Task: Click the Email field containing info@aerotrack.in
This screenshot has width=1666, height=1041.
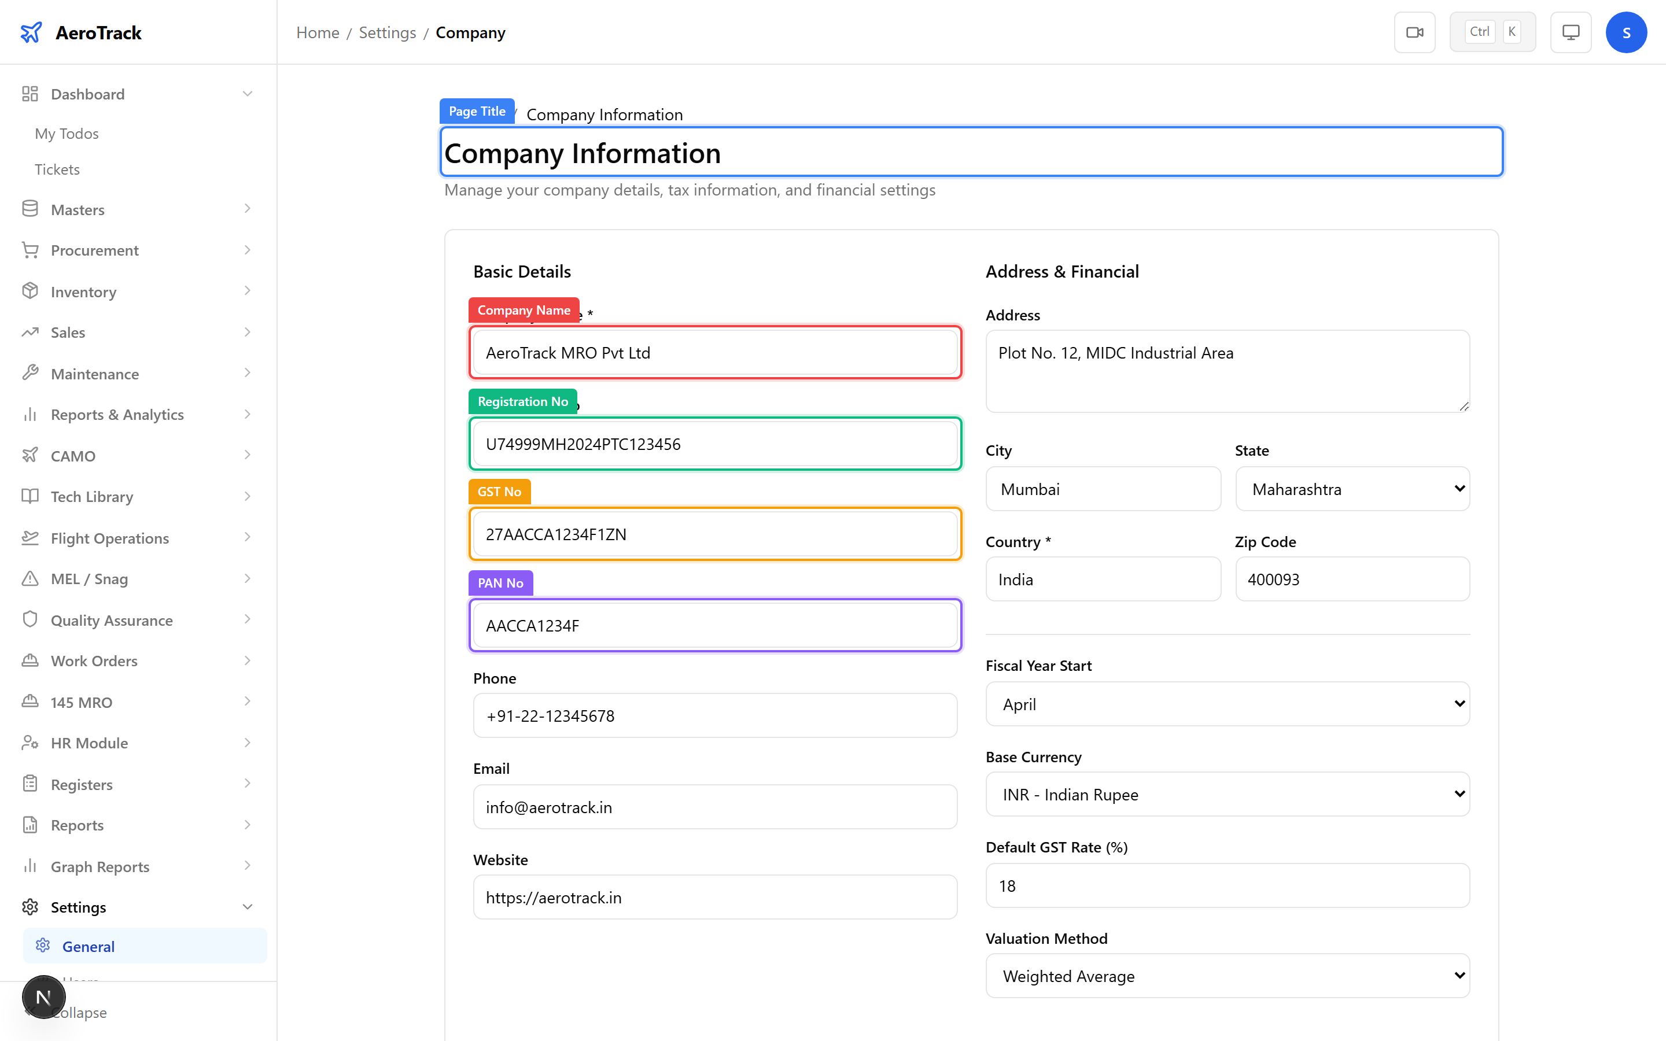Action: coord(714,806)
